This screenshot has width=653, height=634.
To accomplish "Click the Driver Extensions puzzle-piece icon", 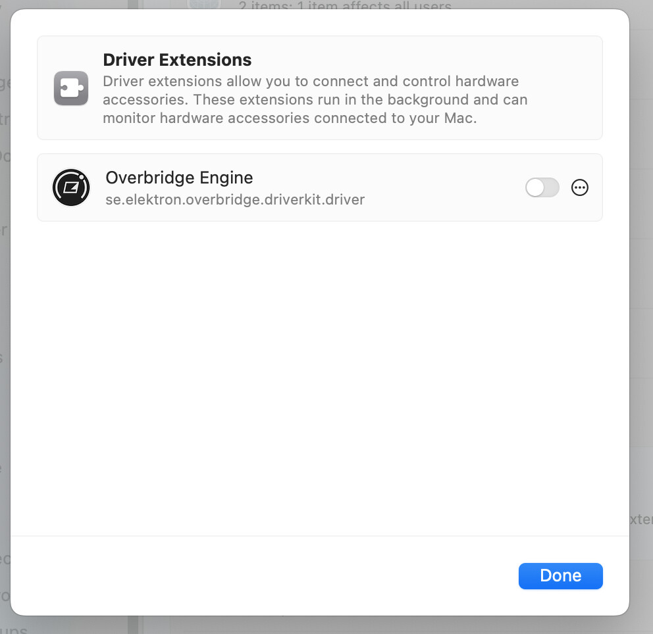I will coord(71,88).
